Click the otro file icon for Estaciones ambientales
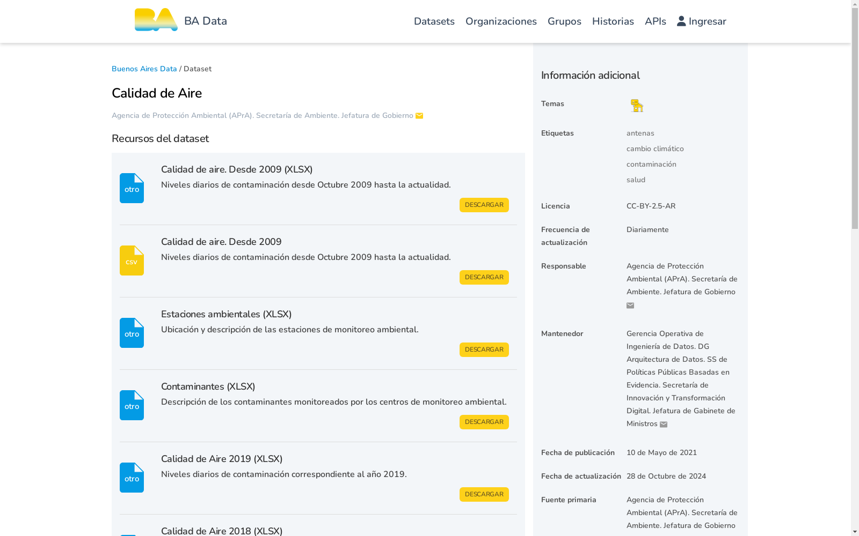The image size is (859, 536). point(132,333)
